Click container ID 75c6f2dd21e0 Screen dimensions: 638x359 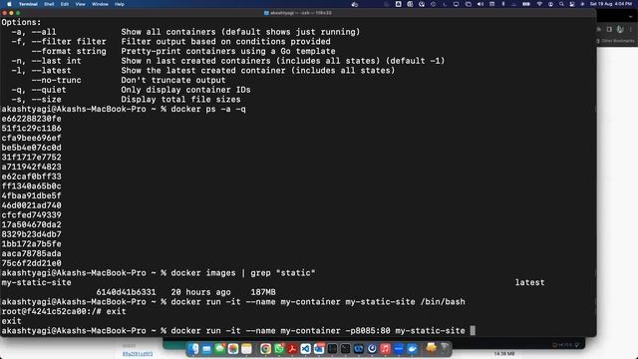click(x=31, y=263)
